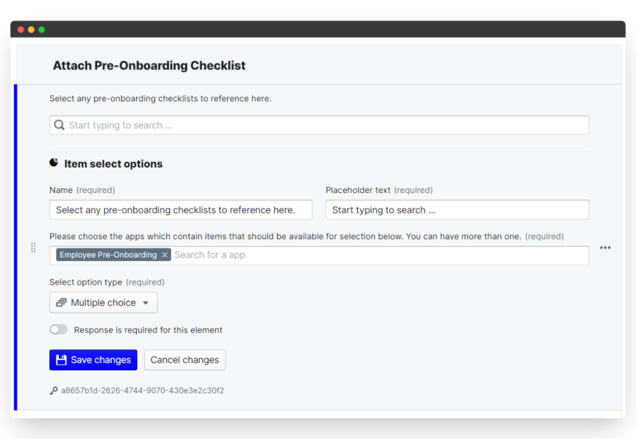Viewport: 636px width, 439px height.
Task: Click the key icon beside the ID
Action: (53, 391)
